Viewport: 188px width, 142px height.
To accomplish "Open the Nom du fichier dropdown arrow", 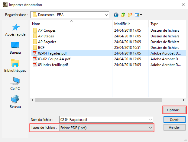I will pos(151,119).
